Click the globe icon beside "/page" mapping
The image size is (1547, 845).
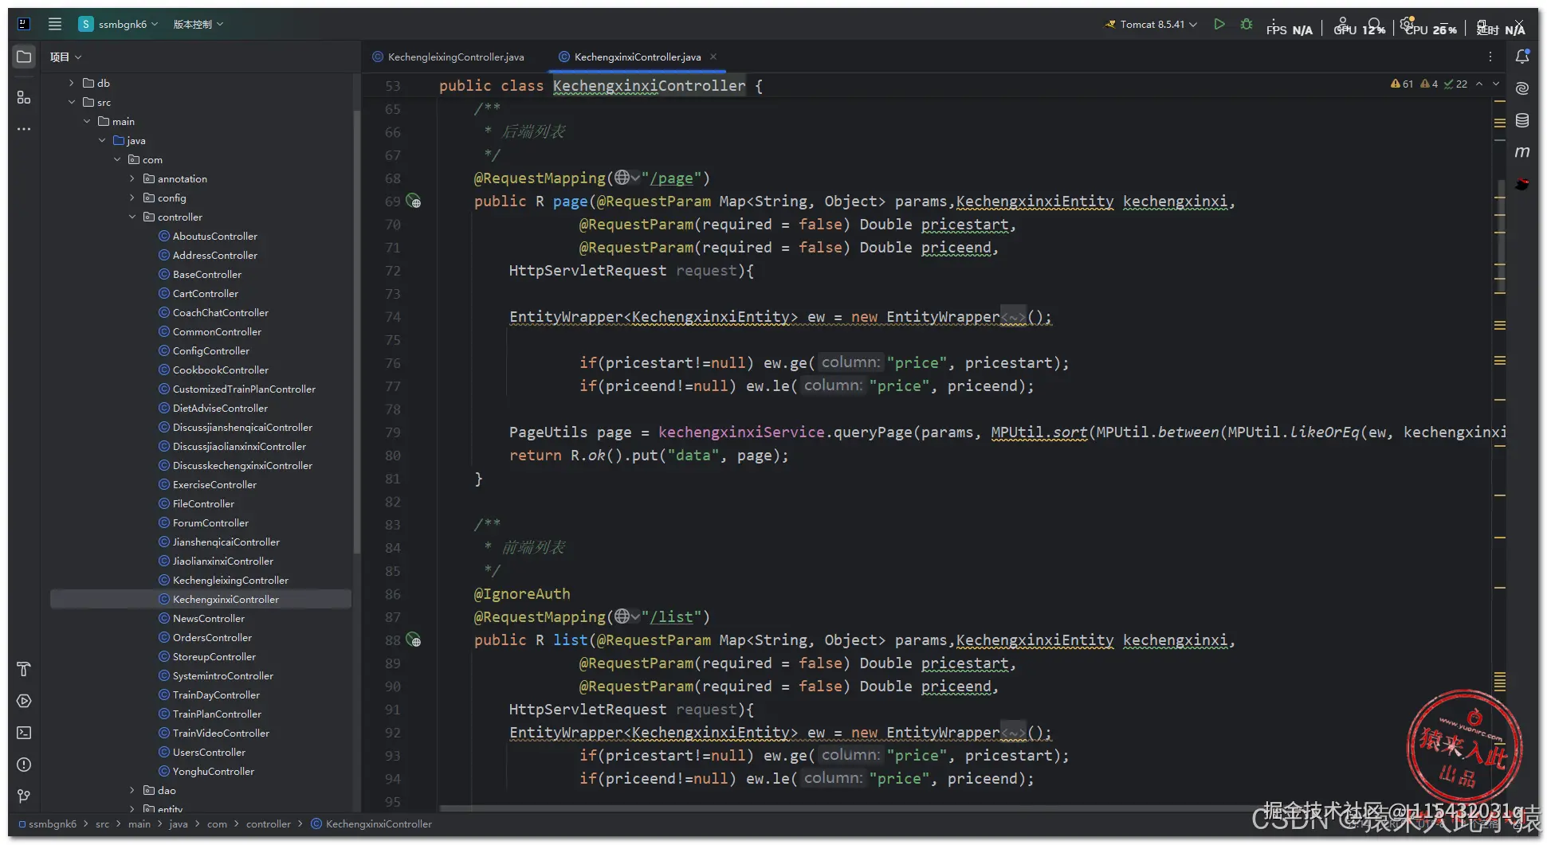[622, 178]
